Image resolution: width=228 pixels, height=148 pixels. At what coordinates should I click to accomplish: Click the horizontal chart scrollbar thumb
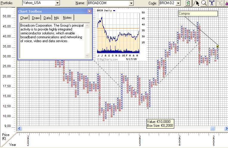coord(212,129)
